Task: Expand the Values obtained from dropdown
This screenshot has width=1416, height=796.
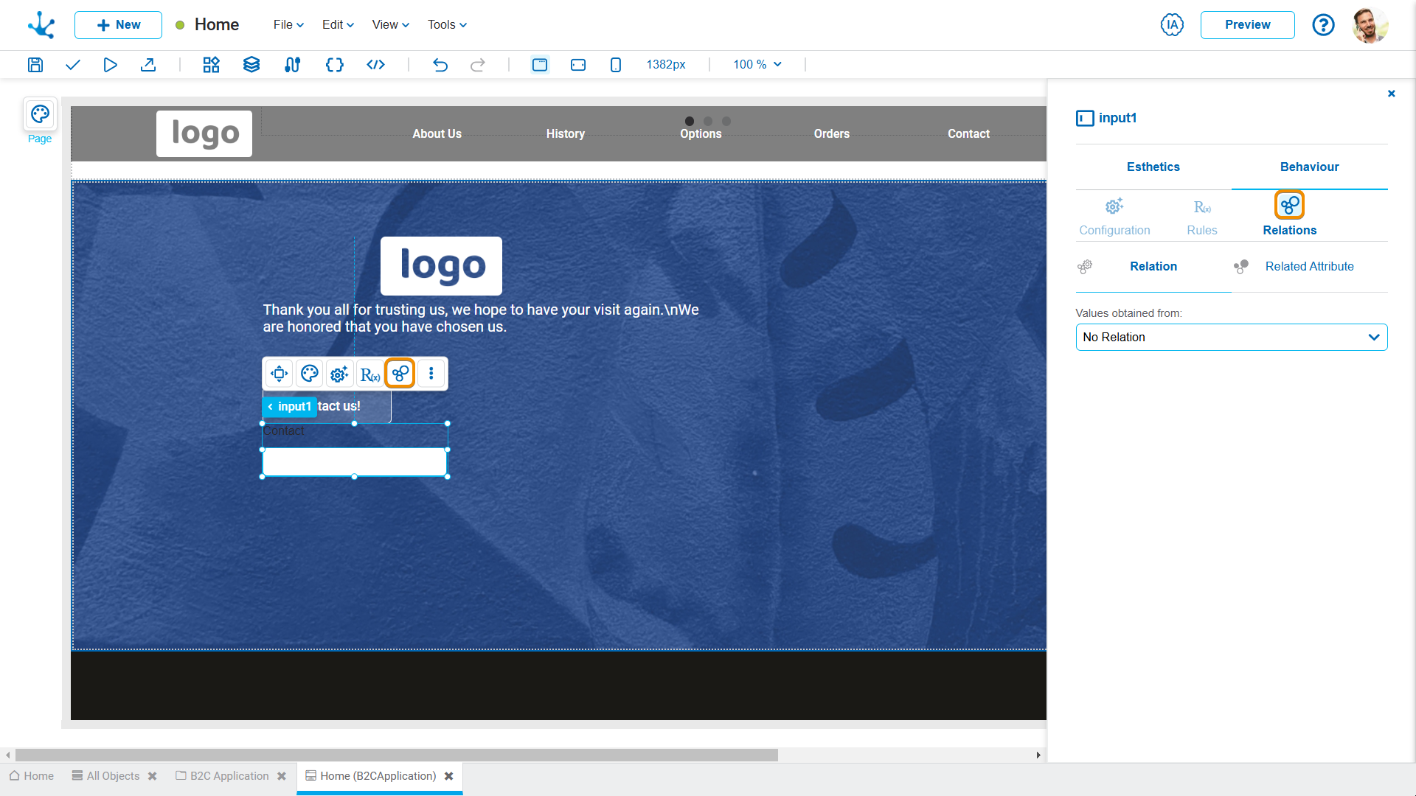Action: pos(1231,338)
